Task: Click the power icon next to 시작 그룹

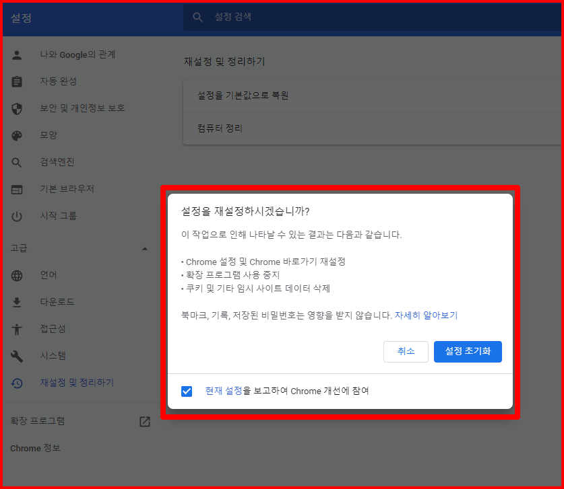Action: click(x=17, y=216)
